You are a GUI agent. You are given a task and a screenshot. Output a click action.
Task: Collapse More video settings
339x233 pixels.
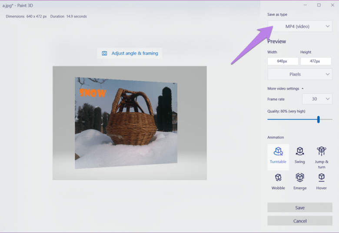click(x=286, y=89)
